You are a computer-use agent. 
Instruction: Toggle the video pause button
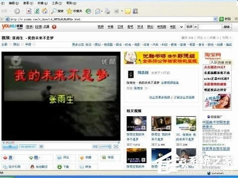tap(10, 146)
